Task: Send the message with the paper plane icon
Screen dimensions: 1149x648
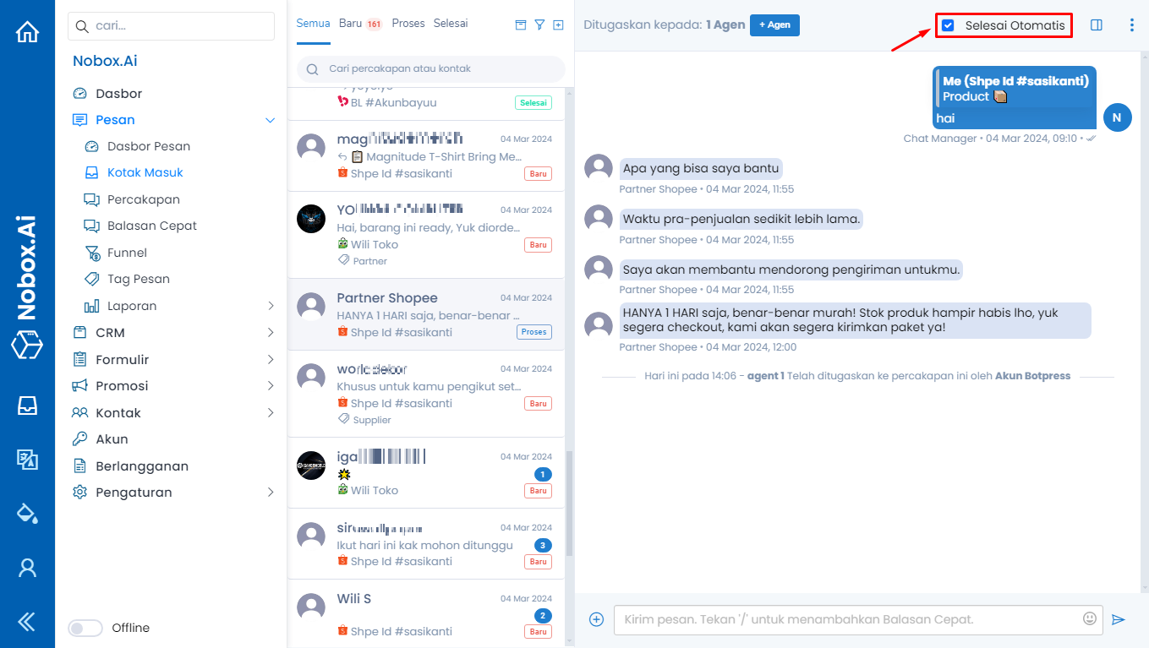Action: point(1119,619)
